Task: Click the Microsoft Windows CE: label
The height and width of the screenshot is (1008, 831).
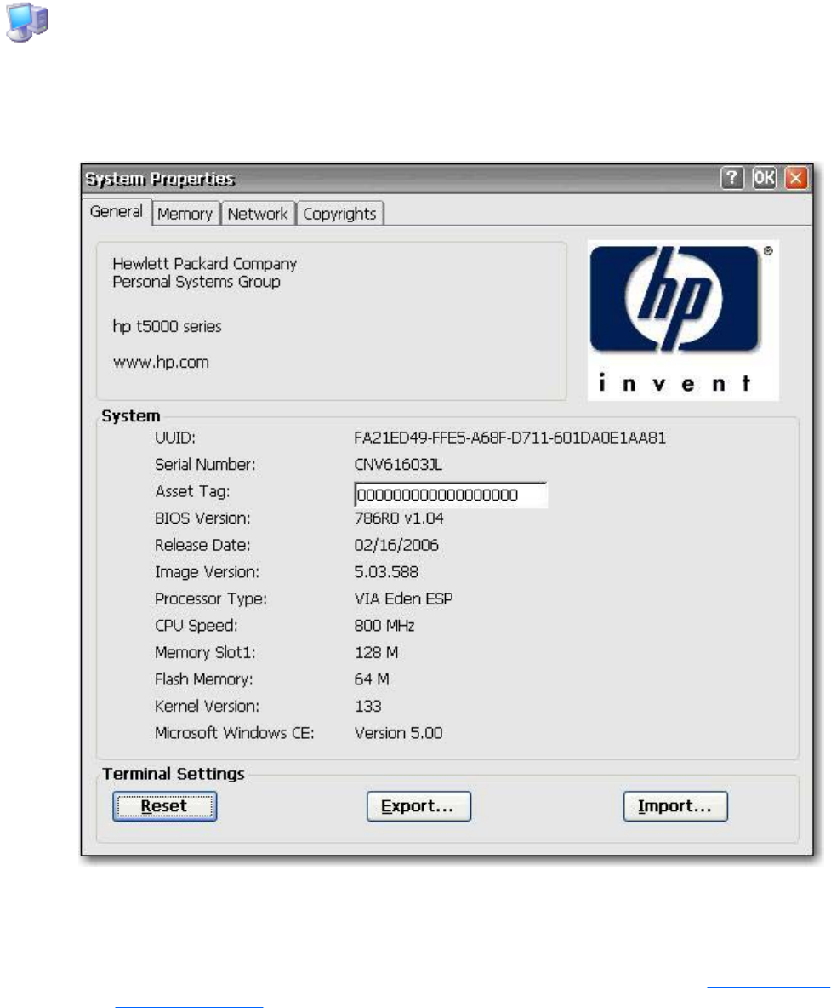Action: pyautogui.click(x=235, y=734)
